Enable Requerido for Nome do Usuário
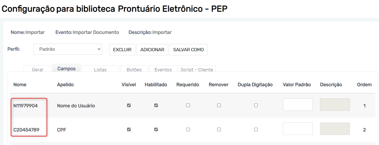The image size is (379, 145). 188,105
